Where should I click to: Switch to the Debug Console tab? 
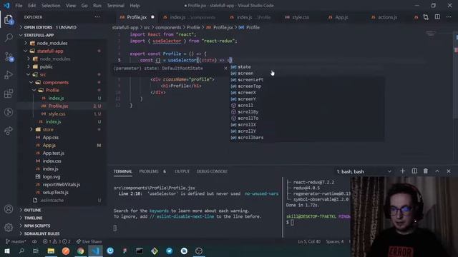(212, 171)
